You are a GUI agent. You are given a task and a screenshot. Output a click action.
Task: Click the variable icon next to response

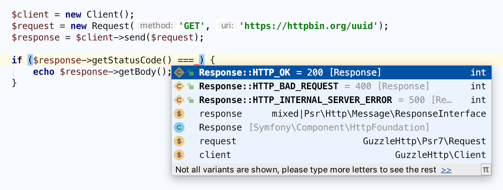pos(179,114)
